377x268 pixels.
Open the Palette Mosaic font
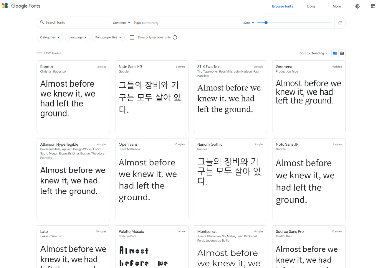152,247
